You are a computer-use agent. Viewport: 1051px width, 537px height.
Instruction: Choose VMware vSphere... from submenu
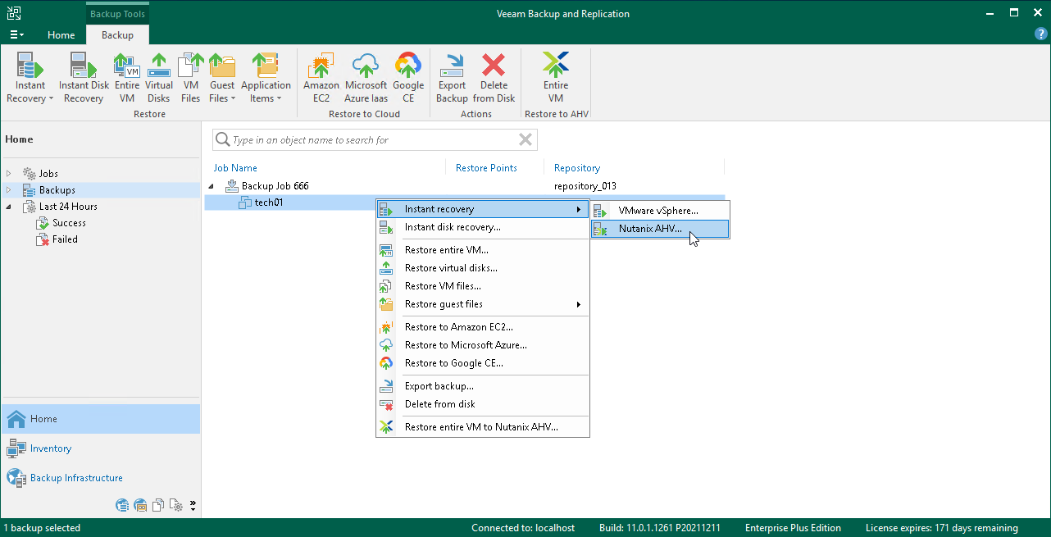tap(659, 211)
